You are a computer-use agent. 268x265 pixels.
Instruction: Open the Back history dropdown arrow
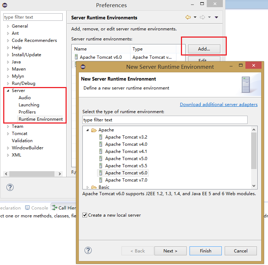pyautogui.click(x=195, y=17)
